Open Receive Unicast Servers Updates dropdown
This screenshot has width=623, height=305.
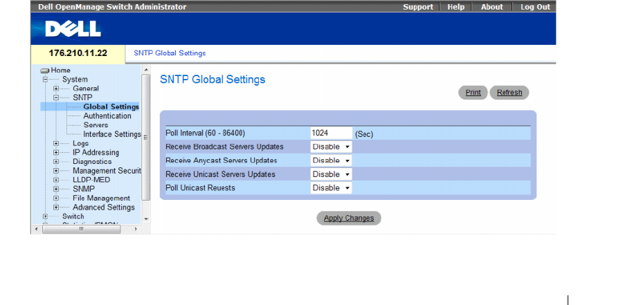tap(331, 174)
